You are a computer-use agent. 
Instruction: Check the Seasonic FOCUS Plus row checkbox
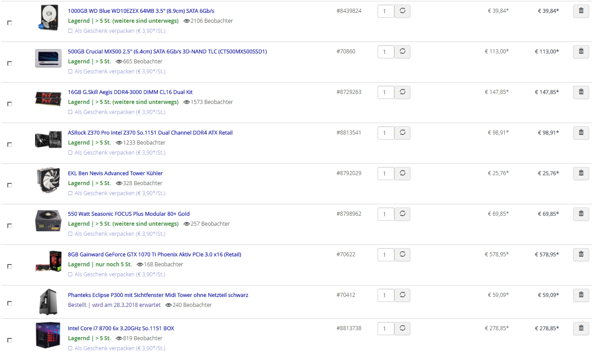(x=10, y=226)
